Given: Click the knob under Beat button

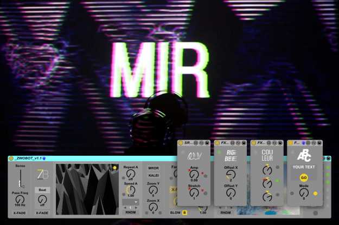Looking at the screenshot, I should point(42,200).
